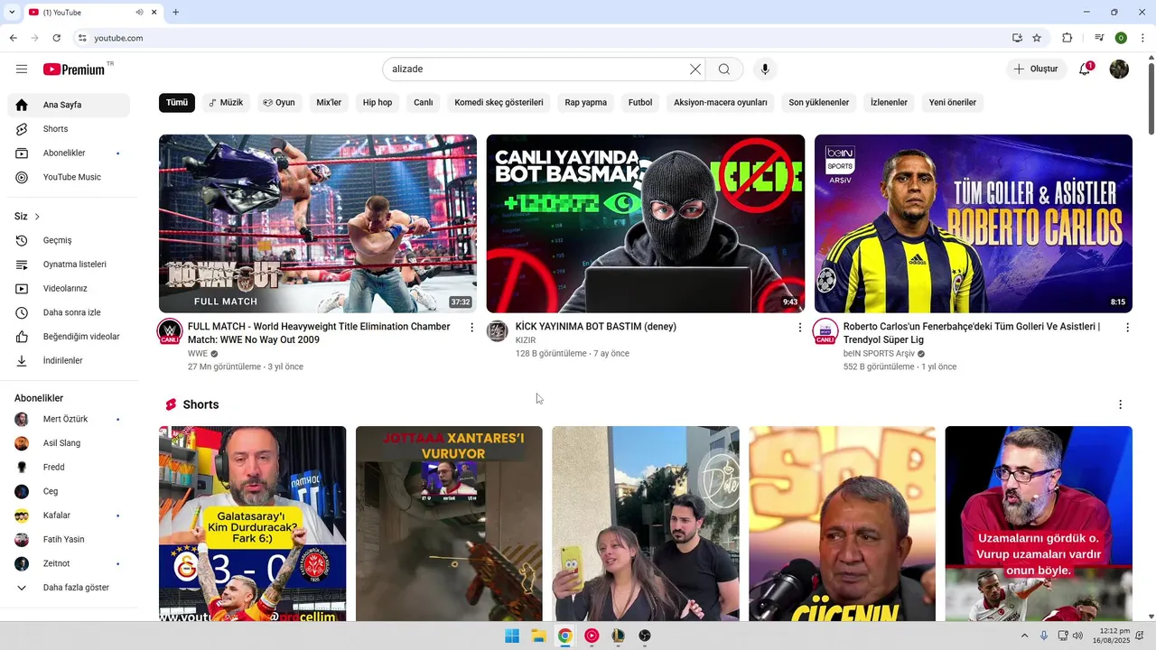Open options for Roberto Carlos video
The image size is (1156, 650).
[1127, 328]
